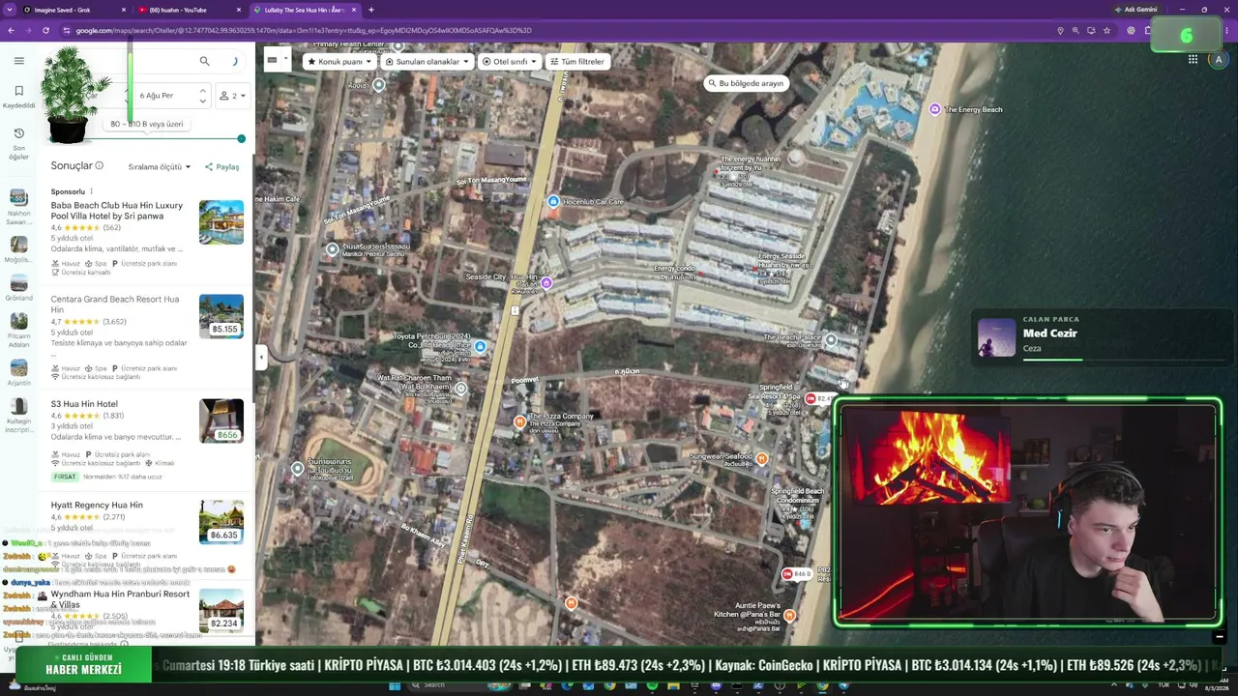Open Ask Gemini in Chrome
The image size is (1238, 696).
click(1137, 10)
